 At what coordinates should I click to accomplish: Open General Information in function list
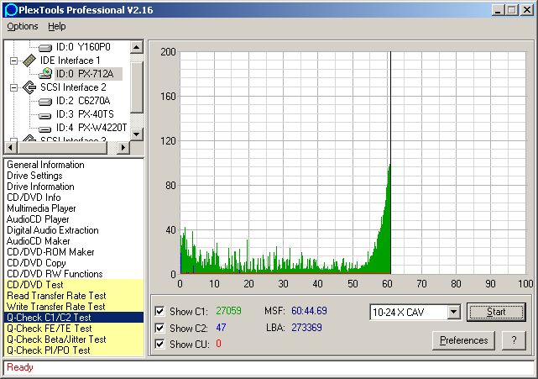(45, 165)
